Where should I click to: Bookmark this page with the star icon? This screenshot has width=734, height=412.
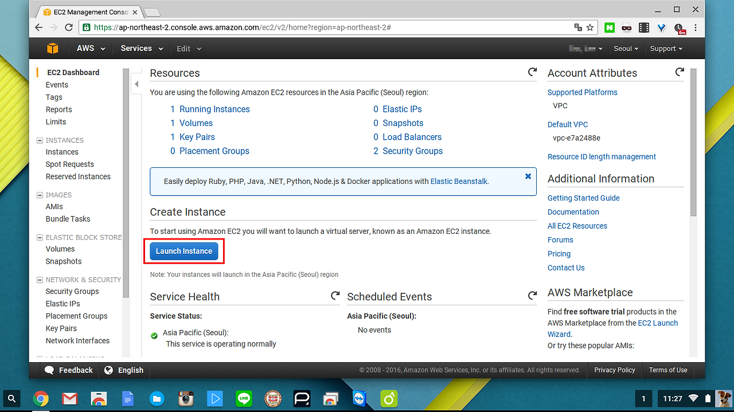click(x=590, y=28)
